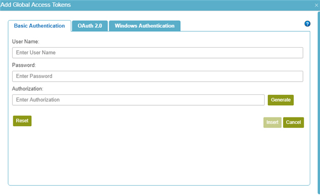Click into the Enter Password field

tap(158, 76)
